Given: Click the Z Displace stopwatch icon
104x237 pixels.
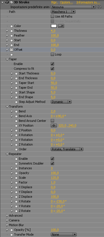Looking at the screenshot, I should tap(16, 197).
